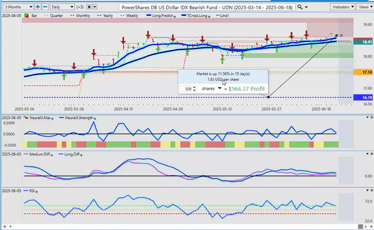Click the settings dot beside RSI
Screen dimensions: 374x230
[x=36, y=191]
